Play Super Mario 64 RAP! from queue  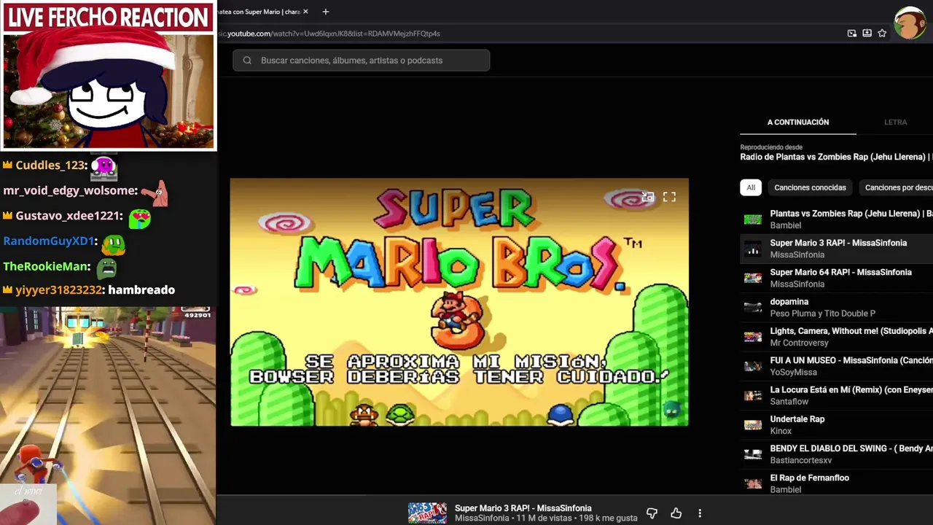(837, 278)
